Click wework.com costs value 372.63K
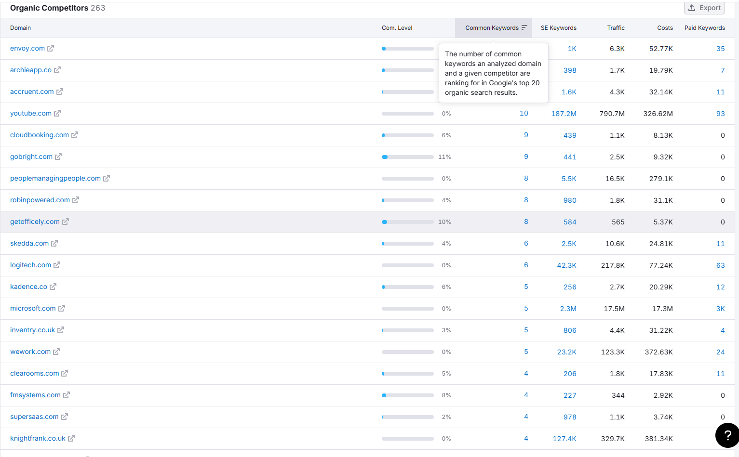 [x=658, y=352]
